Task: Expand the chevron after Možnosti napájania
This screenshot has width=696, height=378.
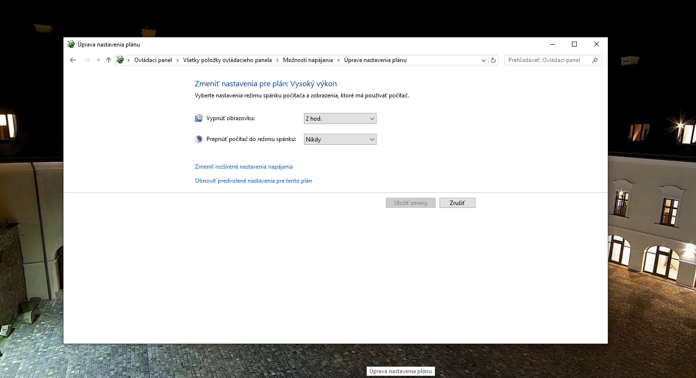Action: (338, 60)
